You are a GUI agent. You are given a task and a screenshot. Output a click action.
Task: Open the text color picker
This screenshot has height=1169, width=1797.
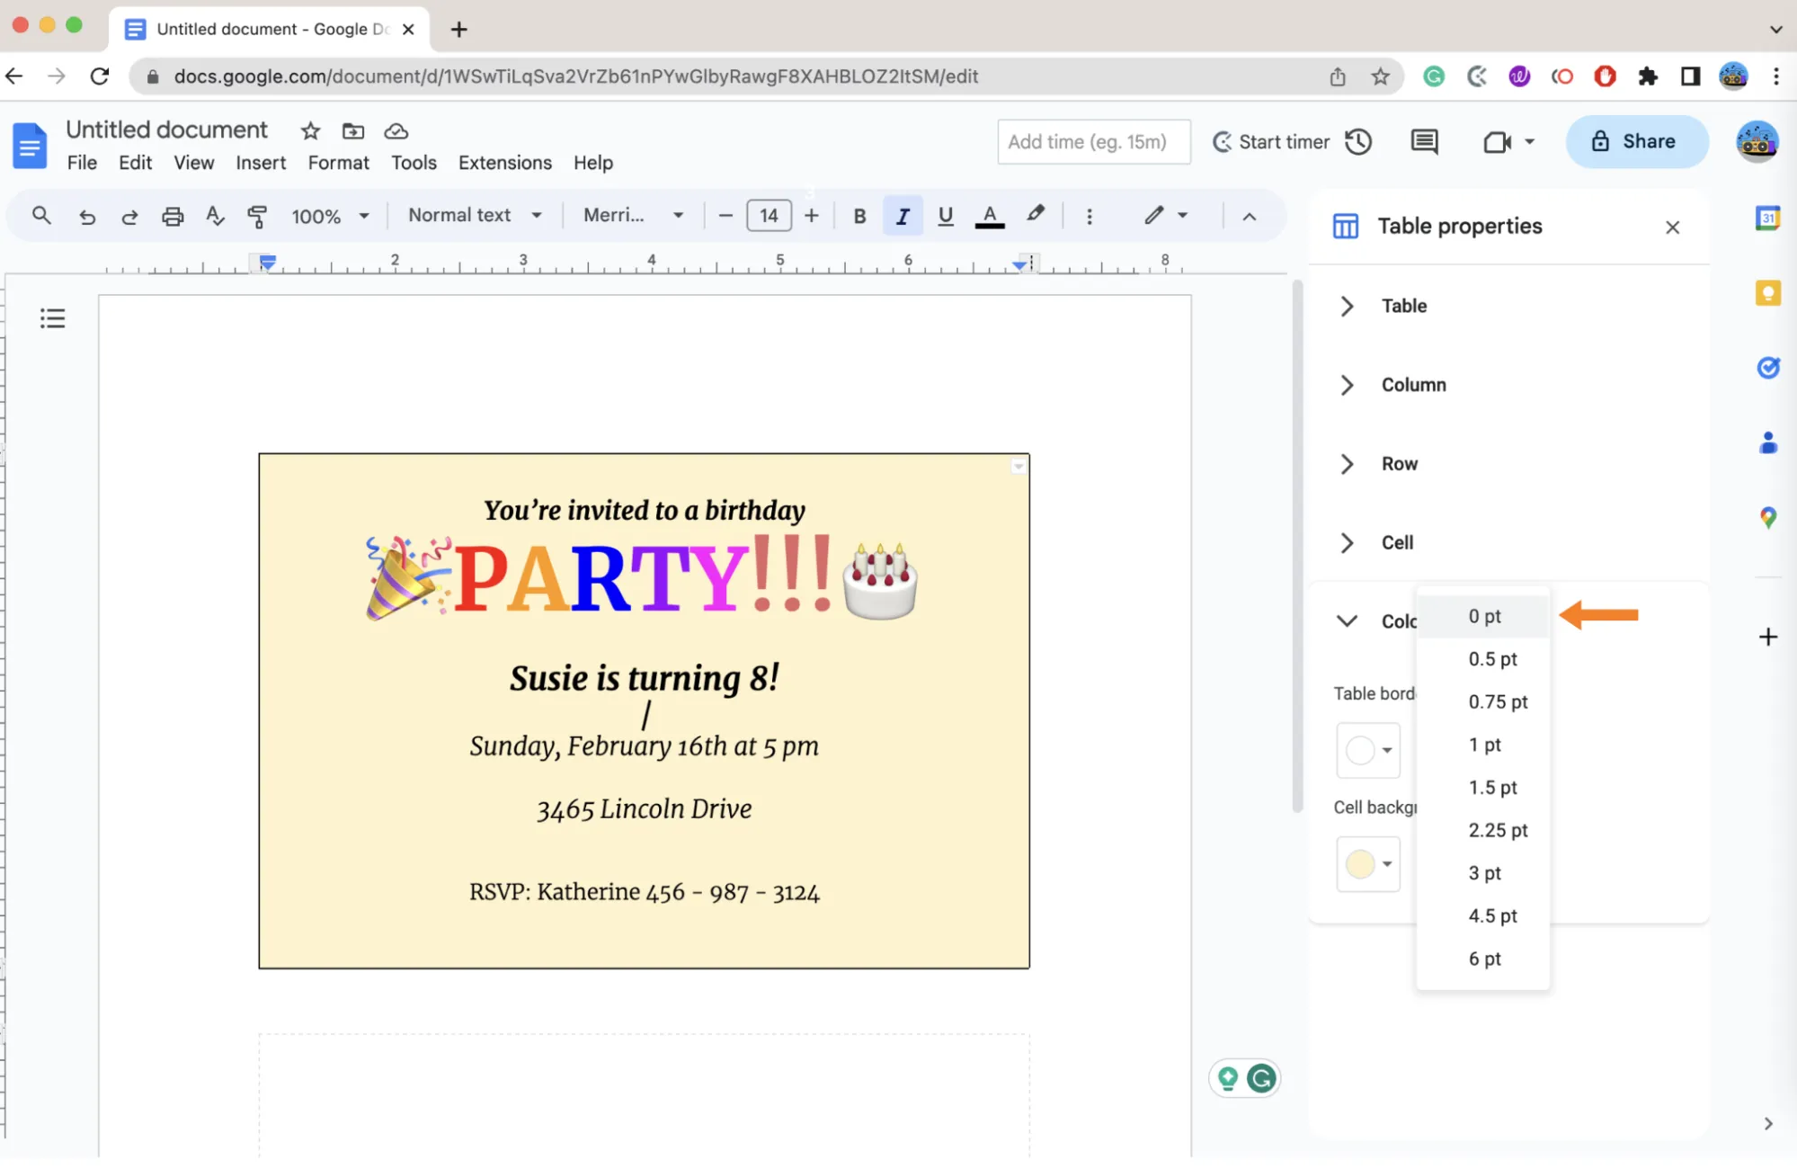990,217
